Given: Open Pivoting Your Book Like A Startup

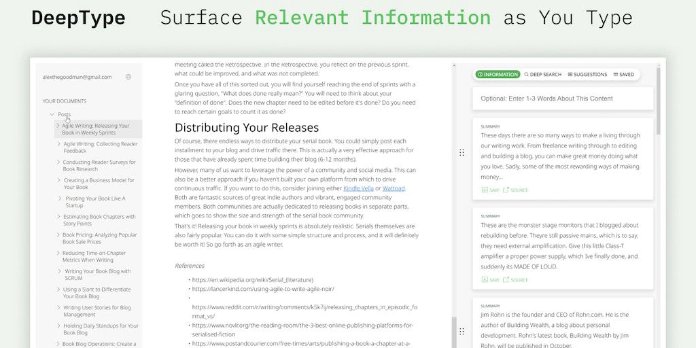Looking at the screenshot, I should 95,202.
